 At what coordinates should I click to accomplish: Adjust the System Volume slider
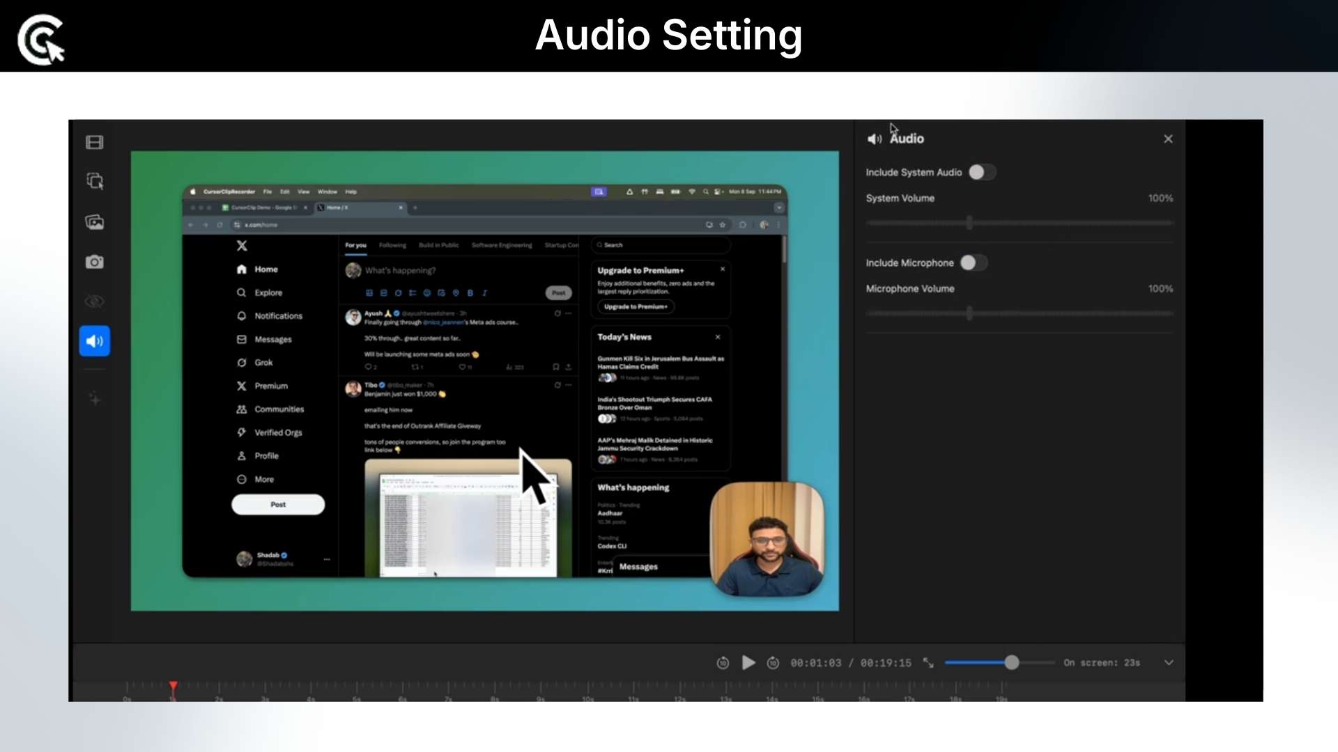[969, 222]
